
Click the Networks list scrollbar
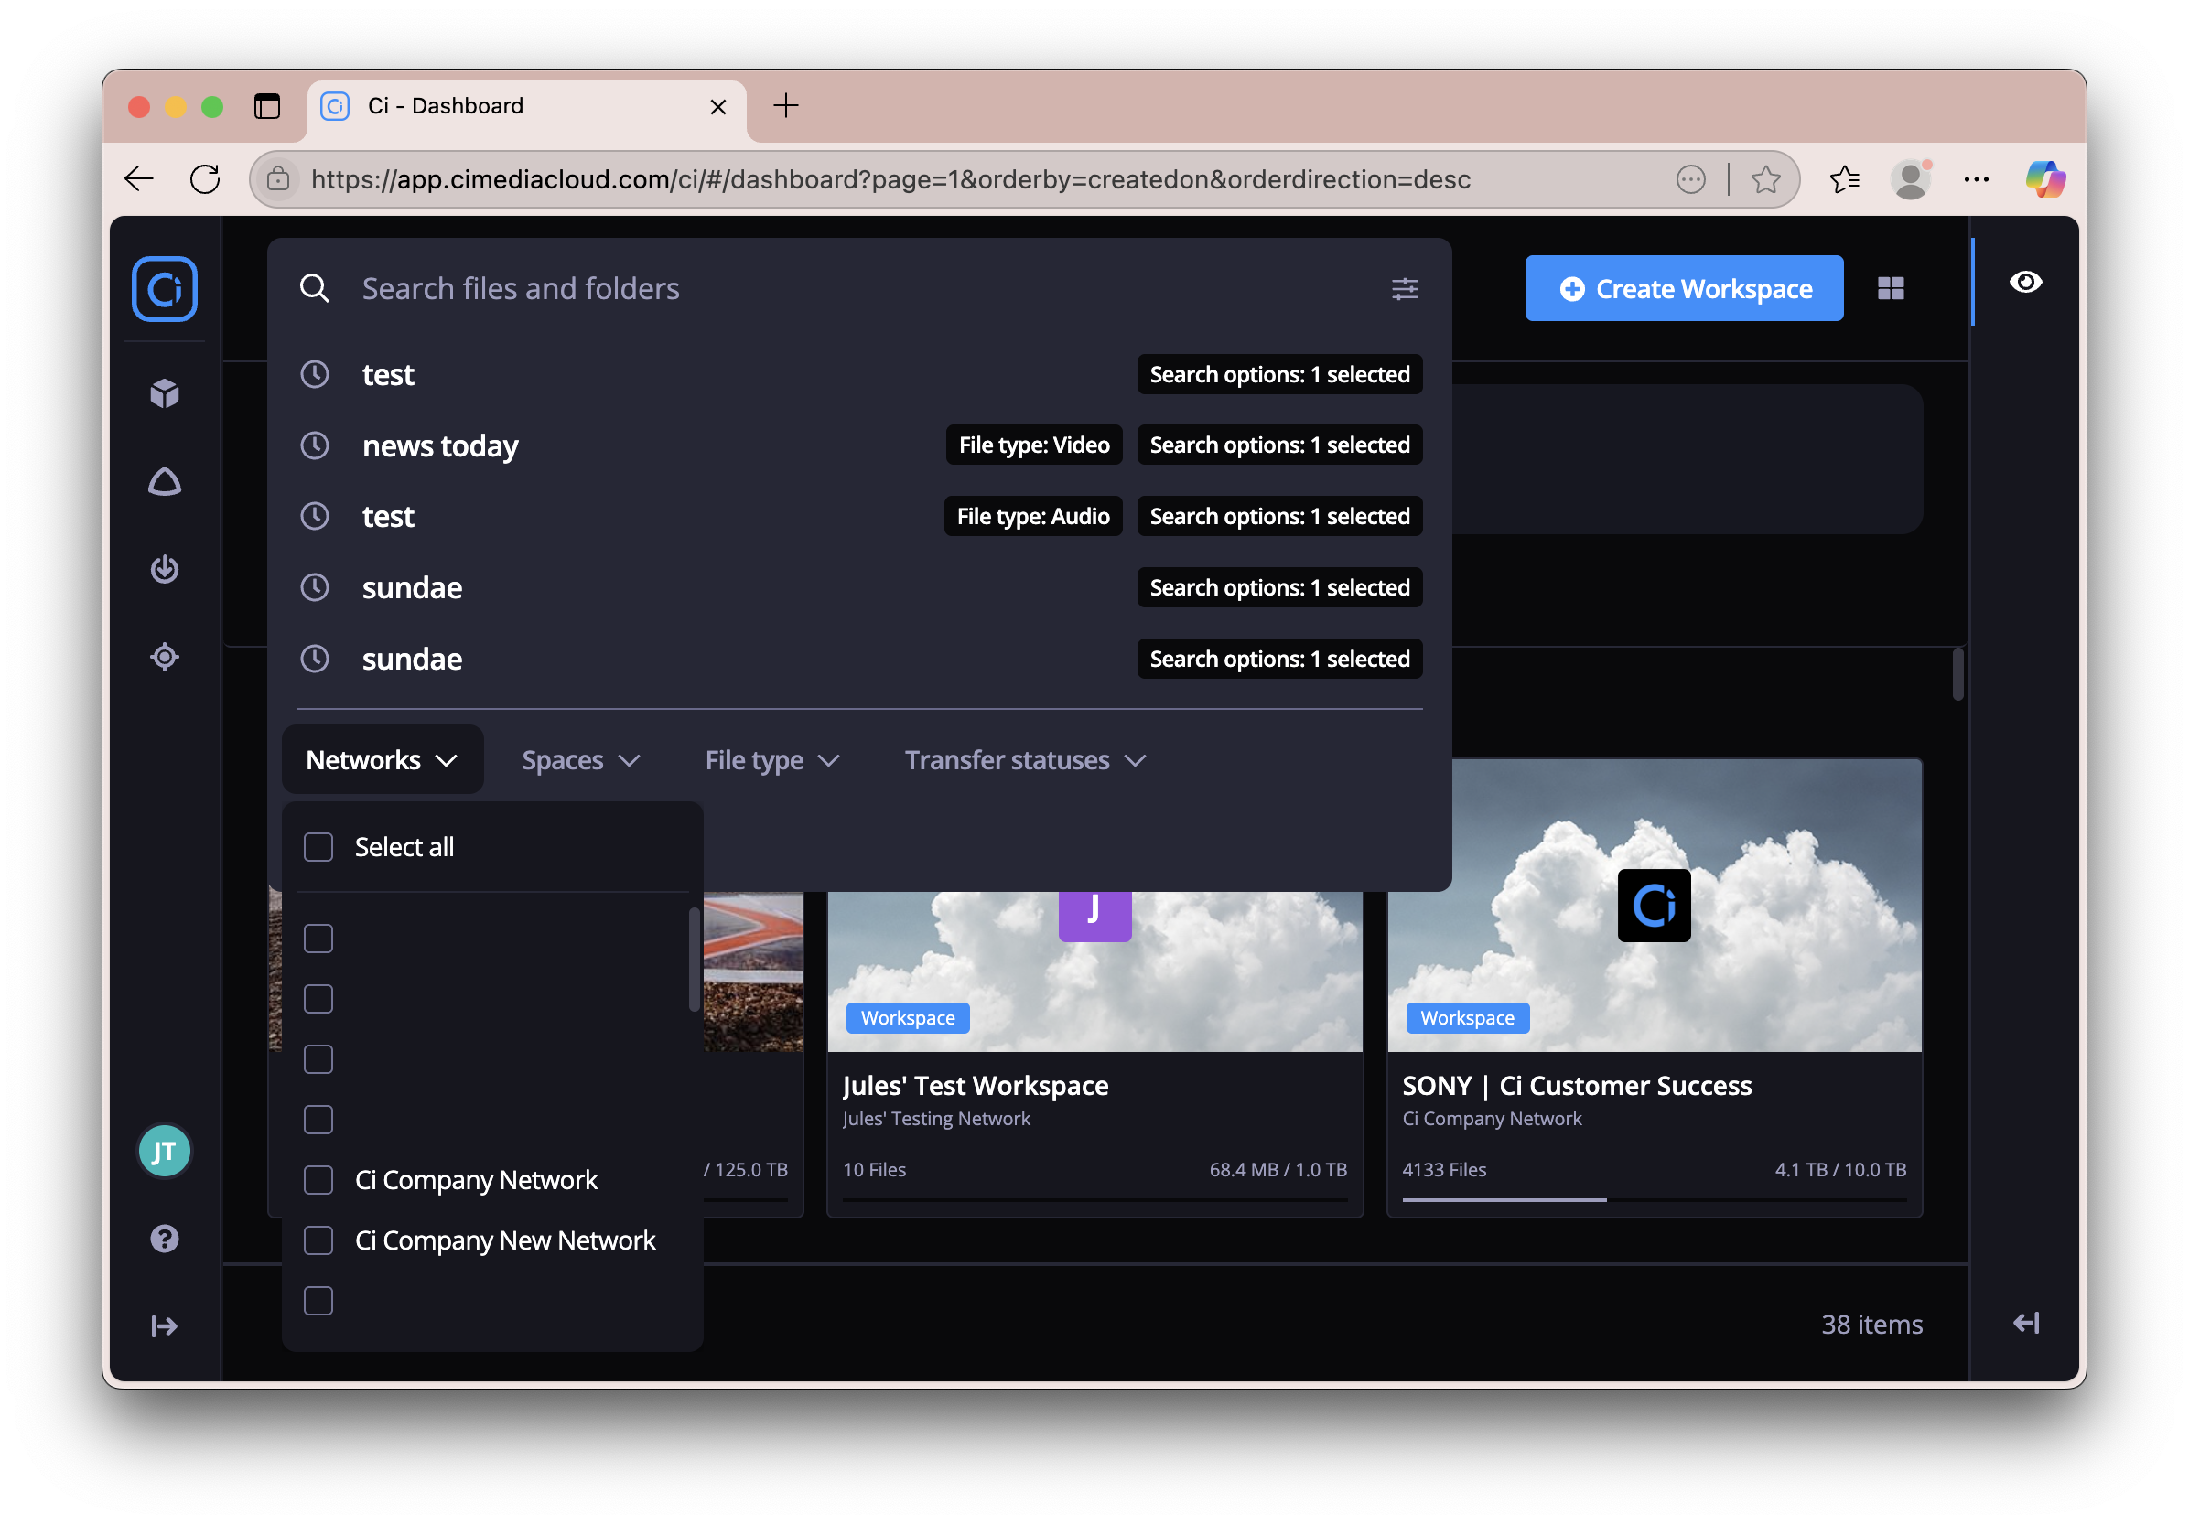click(694, 960)
